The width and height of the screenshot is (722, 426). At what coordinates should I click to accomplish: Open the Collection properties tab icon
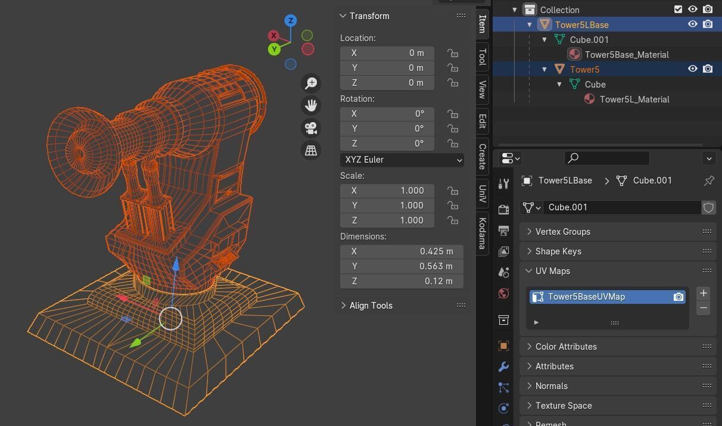[503, 320]
